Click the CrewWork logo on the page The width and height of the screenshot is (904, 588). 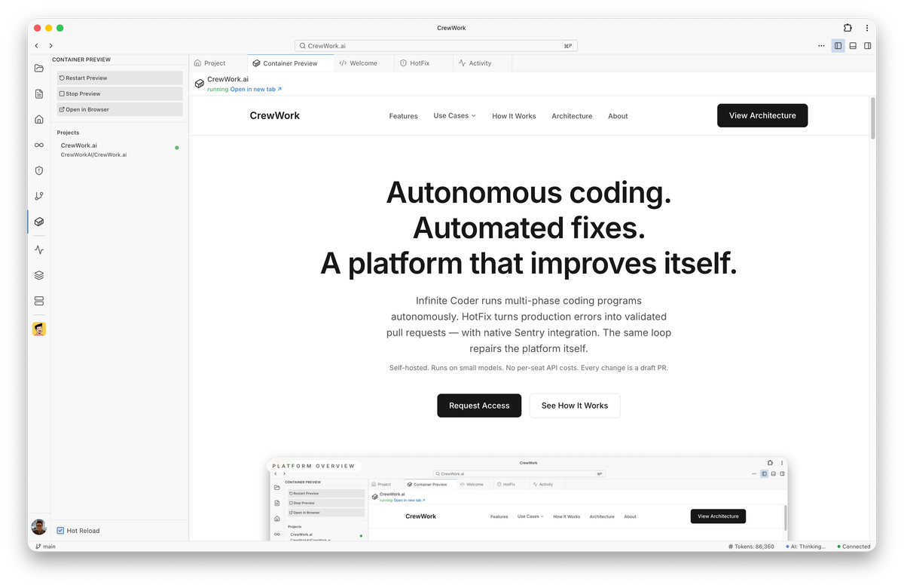(275, 115)
